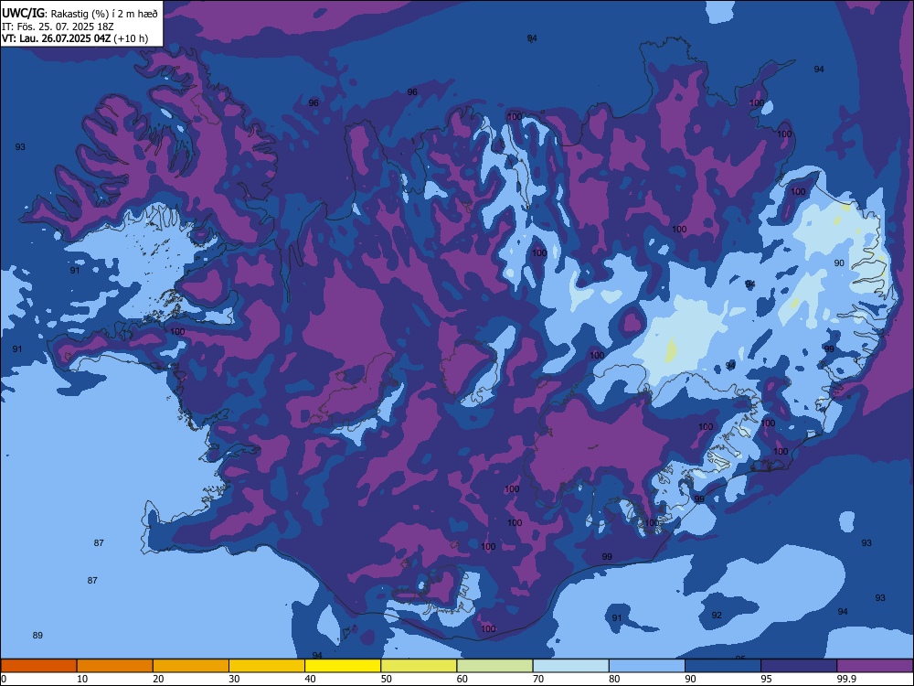The height and width of the screenshot is (686, 914).
Task: Click the orange 10–20 legend swatch
Action: click(115, 666)
